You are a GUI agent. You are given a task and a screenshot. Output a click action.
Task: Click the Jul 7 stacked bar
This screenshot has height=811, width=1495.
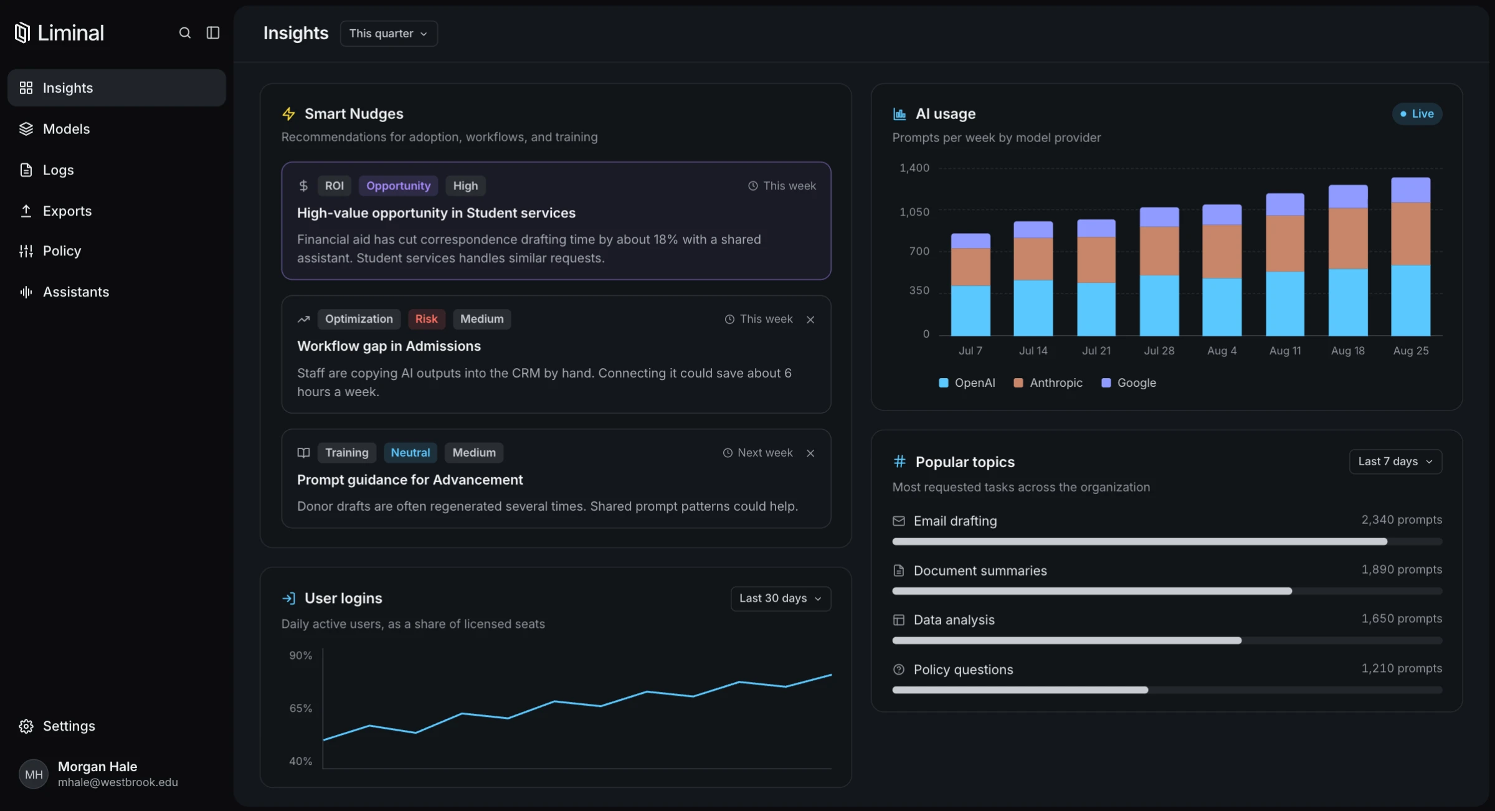coord(971,285)
